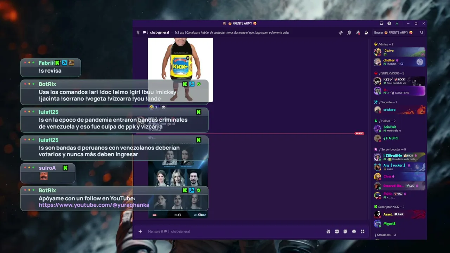Click the KZS member avatar
Image resolution: width=450 pixels, height=253 pixels.
378,81
